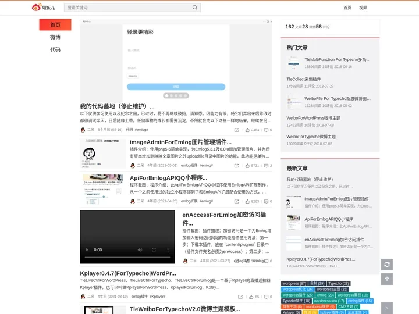Open TleWeiboForTypechoV2.0微博主题模板 article

[185, 309]
